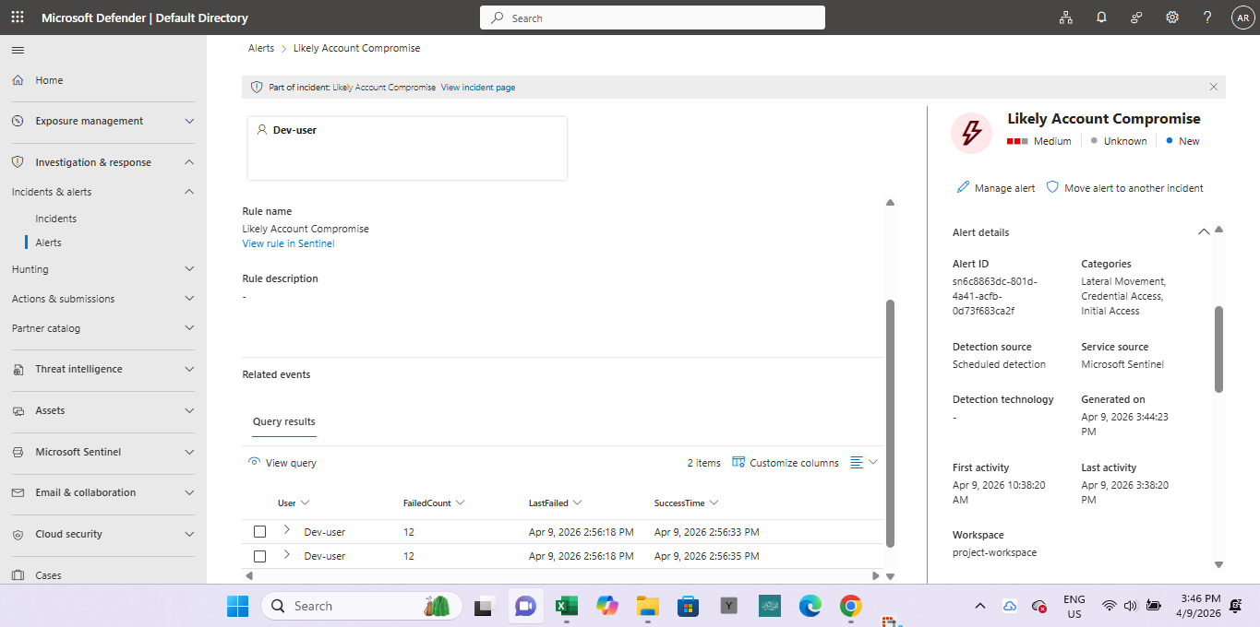This screenshot has width=1260, height=627.
Task: Collapse the navigation hamburger menu
Action: (18, 50)
